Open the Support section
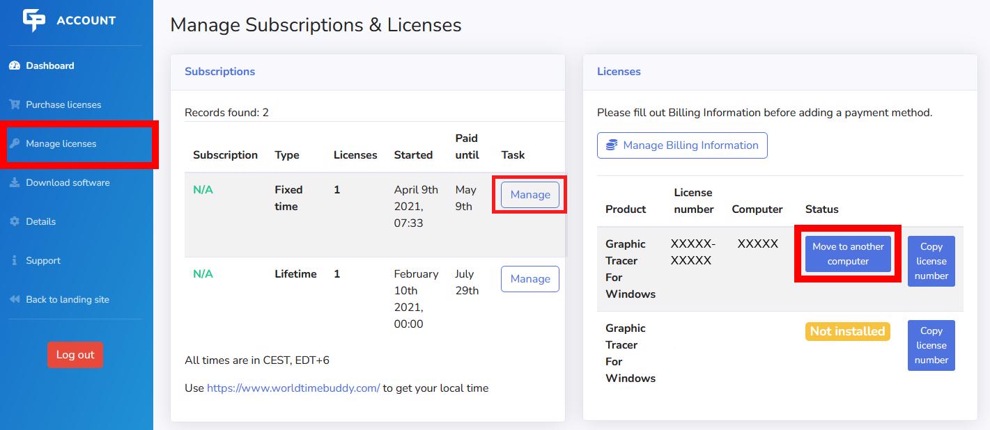 (43, 261)
